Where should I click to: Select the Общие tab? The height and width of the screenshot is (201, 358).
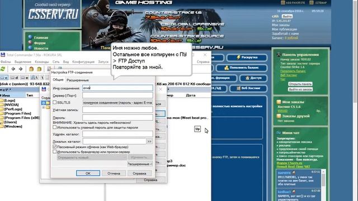58,80
